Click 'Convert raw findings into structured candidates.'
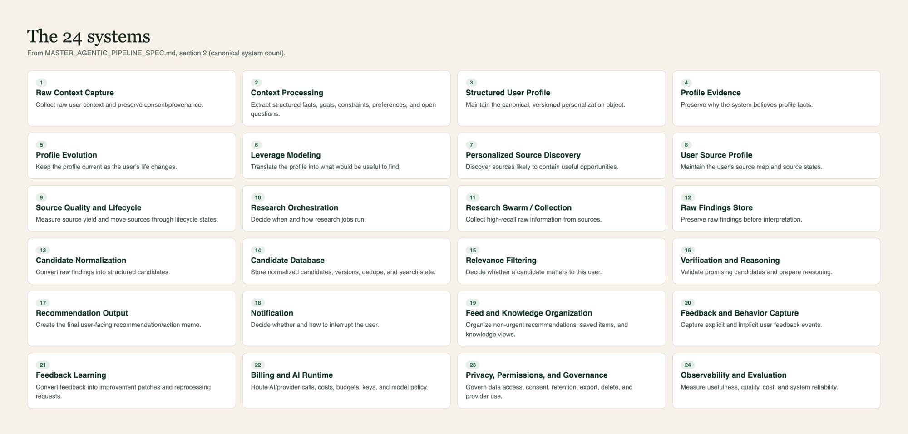Viewport: 908px width, 434px height. click(103, 272)
